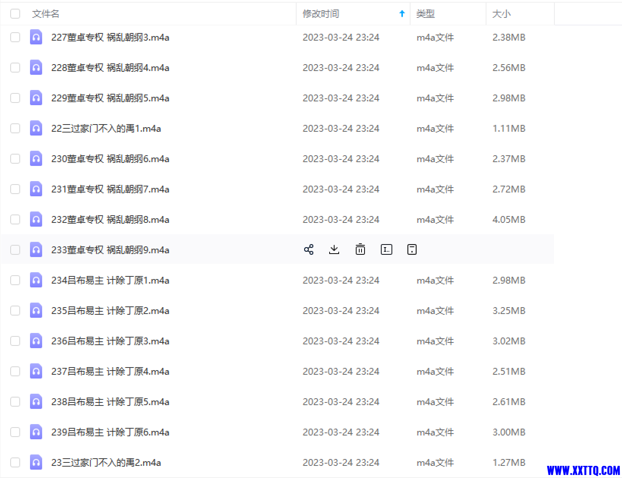Screen dimensions: 622x478
Task: Check the box for 238吕布易主 计除丁原5.m4a
Action: point(15,402)
